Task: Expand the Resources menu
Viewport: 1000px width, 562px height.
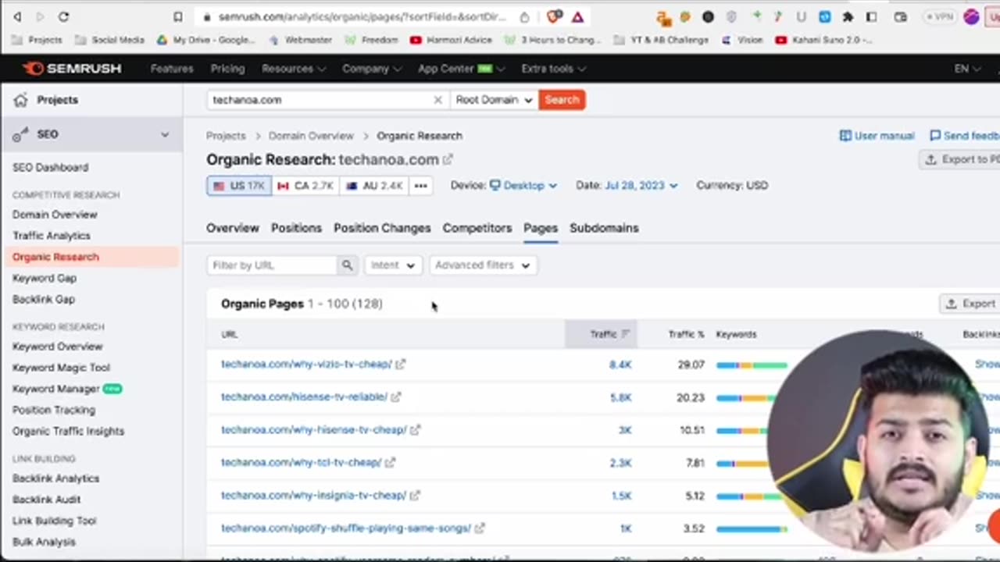Action: [x=293, y=69]
